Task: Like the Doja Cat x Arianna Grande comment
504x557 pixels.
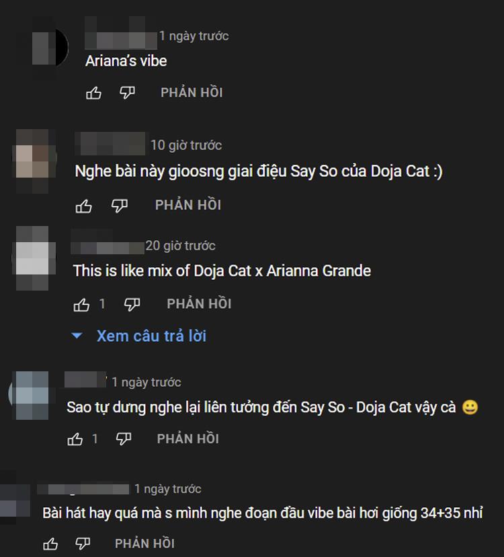Action: click(81, 305)
